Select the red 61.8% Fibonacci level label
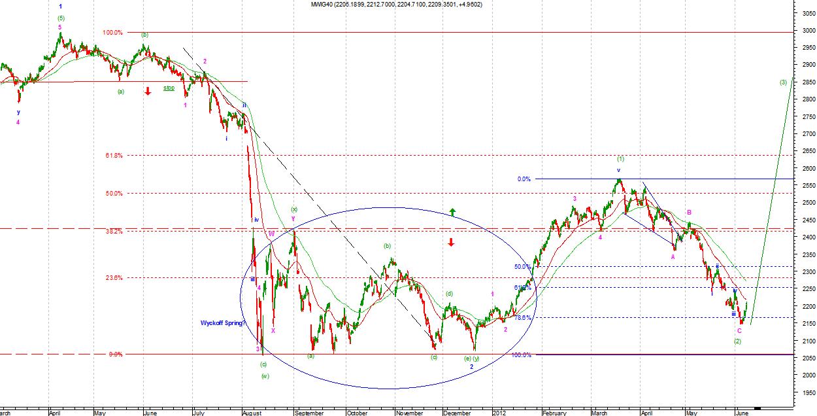 (114, 156)
